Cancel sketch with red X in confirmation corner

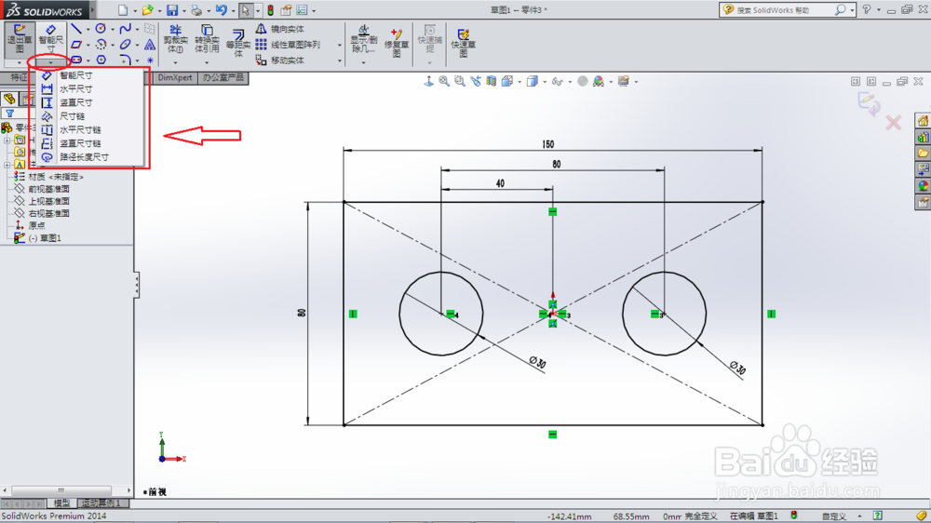(x=893, y=123)
